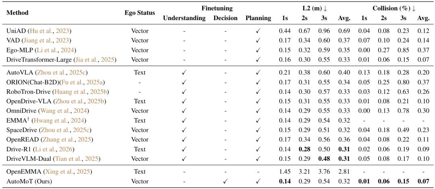Open the Li et al., 2026 citation
Viewport: 435px width, 189px height.
pyautogui.click(x=53, y=149)
